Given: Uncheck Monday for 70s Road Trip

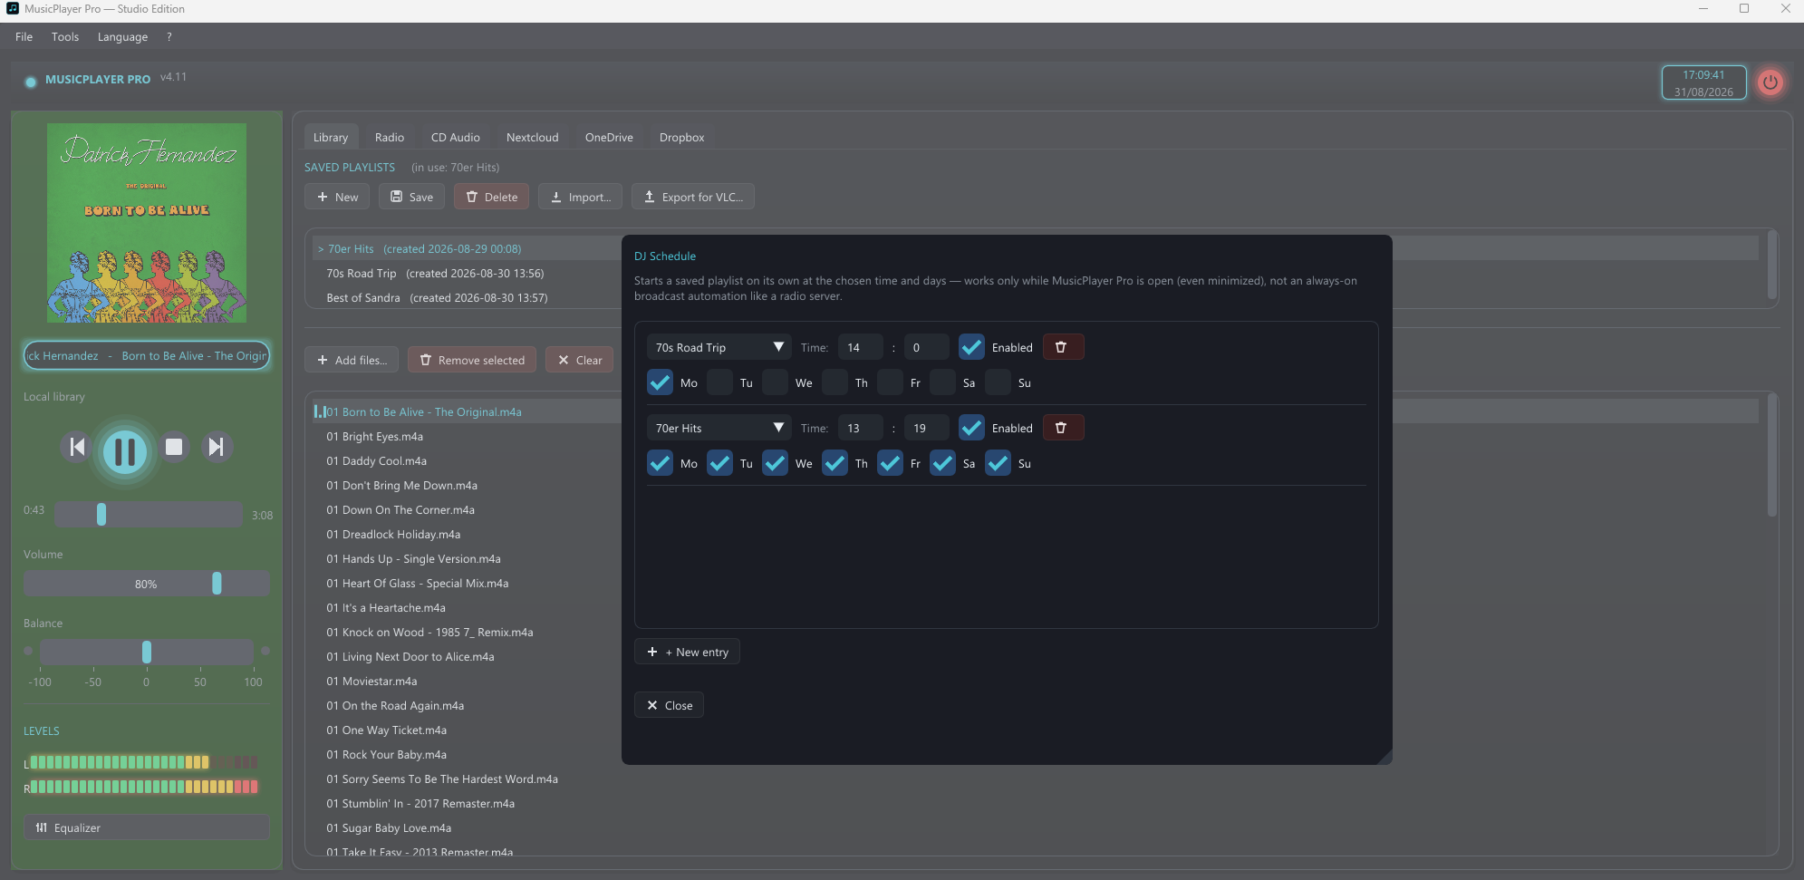Looking at the screenshot, I should coord(660,382).
